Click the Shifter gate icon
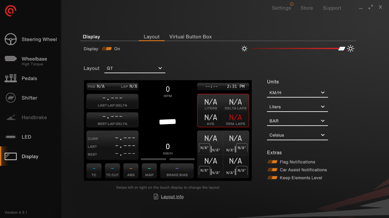389x218 pixels. (11, 98)
